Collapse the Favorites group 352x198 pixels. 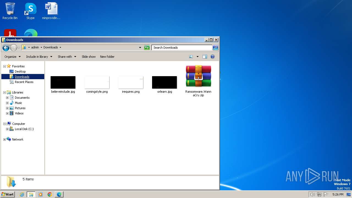(x=4, y=66)
